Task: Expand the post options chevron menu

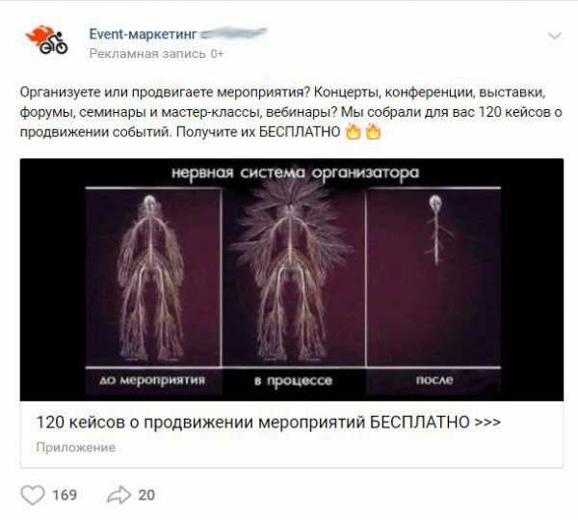Action: 555,36
